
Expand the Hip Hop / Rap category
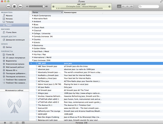pos(33,55)
